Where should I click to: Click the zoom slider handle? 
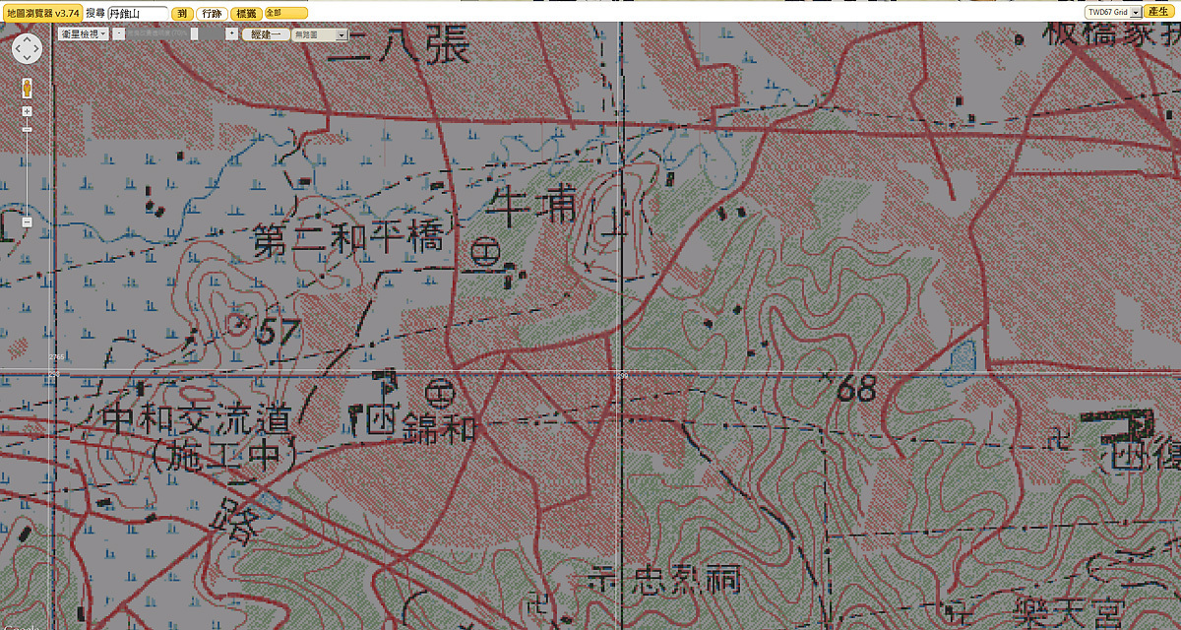click(27, 130)
